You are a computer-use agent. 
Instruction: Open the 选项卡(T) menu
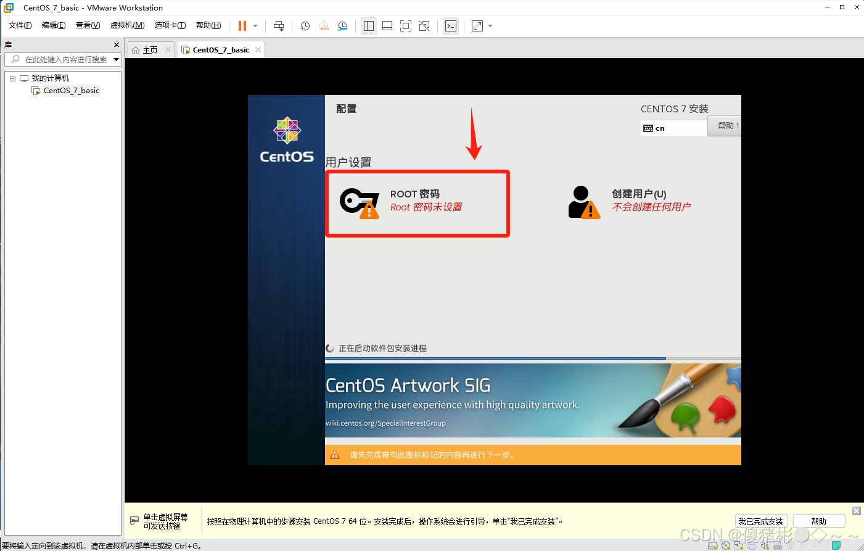(170, 25)
